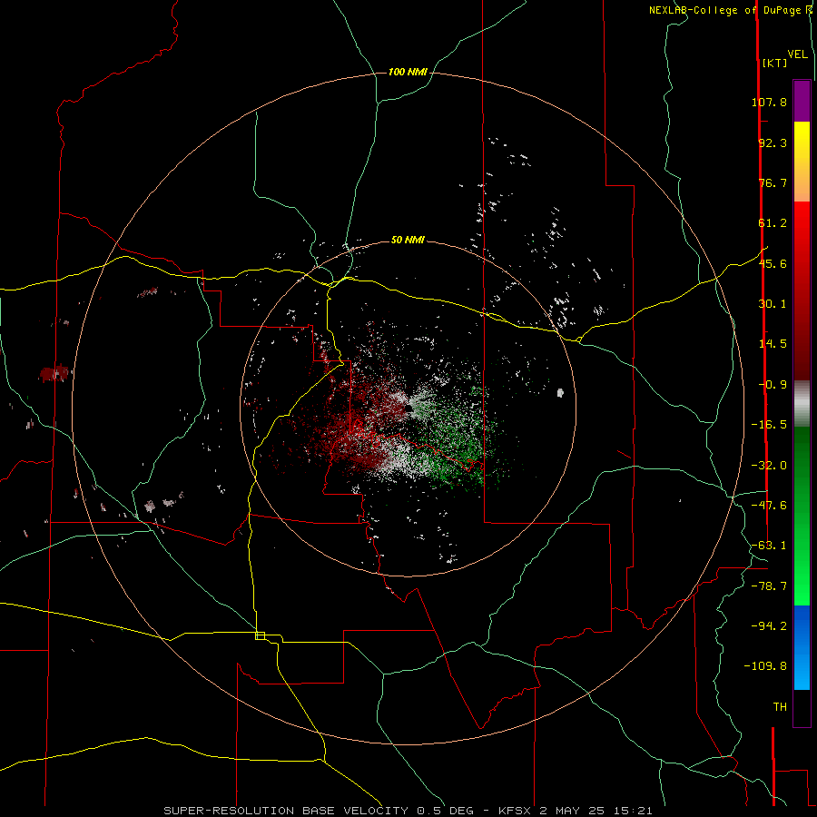817x817 pixels.
Task: Click the -47.6 velocity scale value
Action: pyautogui.click(x=769, y=506)
